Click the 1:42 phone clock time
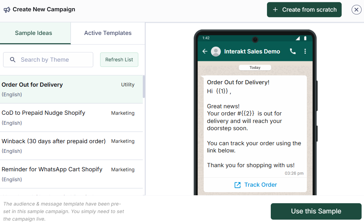364x223 pixels. [206, 38]
